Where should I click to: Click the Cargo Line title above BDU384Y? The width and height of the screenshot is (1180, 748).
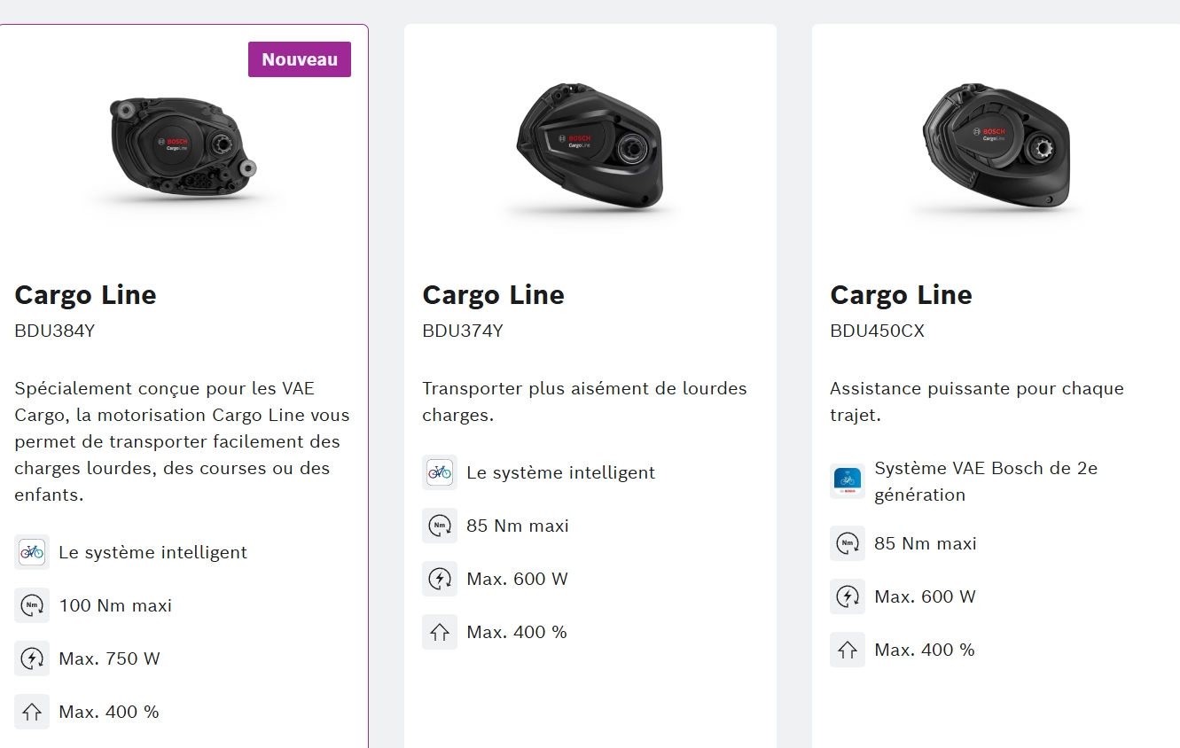pos(85,295)
